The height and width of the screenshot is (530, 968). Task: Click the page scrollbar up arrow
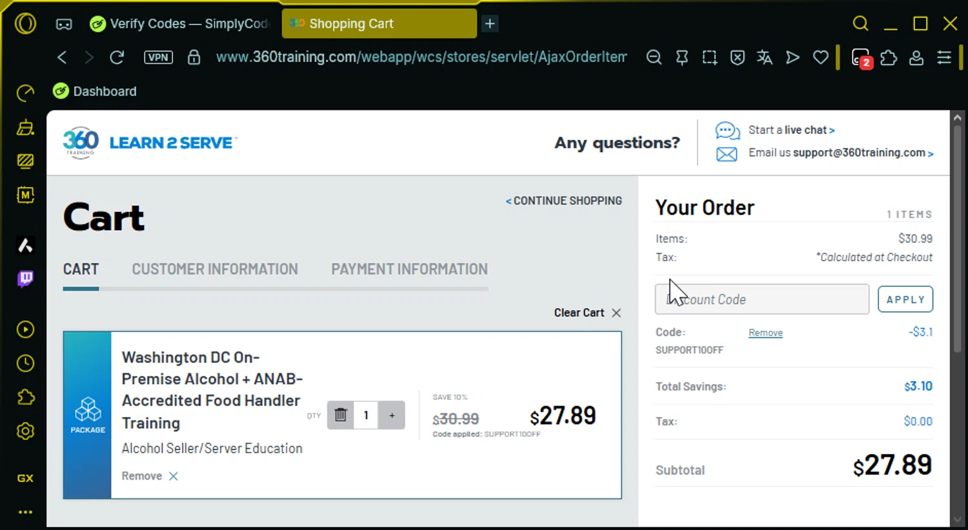[958, 118]
